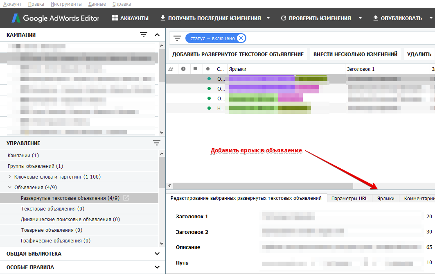Image resolution: width=435 pixels, height=274 pixels.
Task: Select the first ad row with green status dot
Action: click(x=300, y=79)
